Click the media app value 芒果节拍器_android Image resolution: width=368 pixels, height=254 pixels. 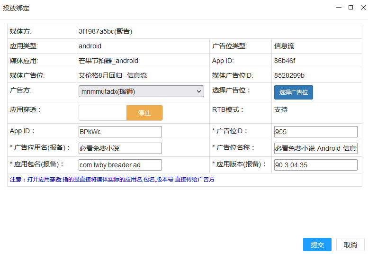(108, 61)
